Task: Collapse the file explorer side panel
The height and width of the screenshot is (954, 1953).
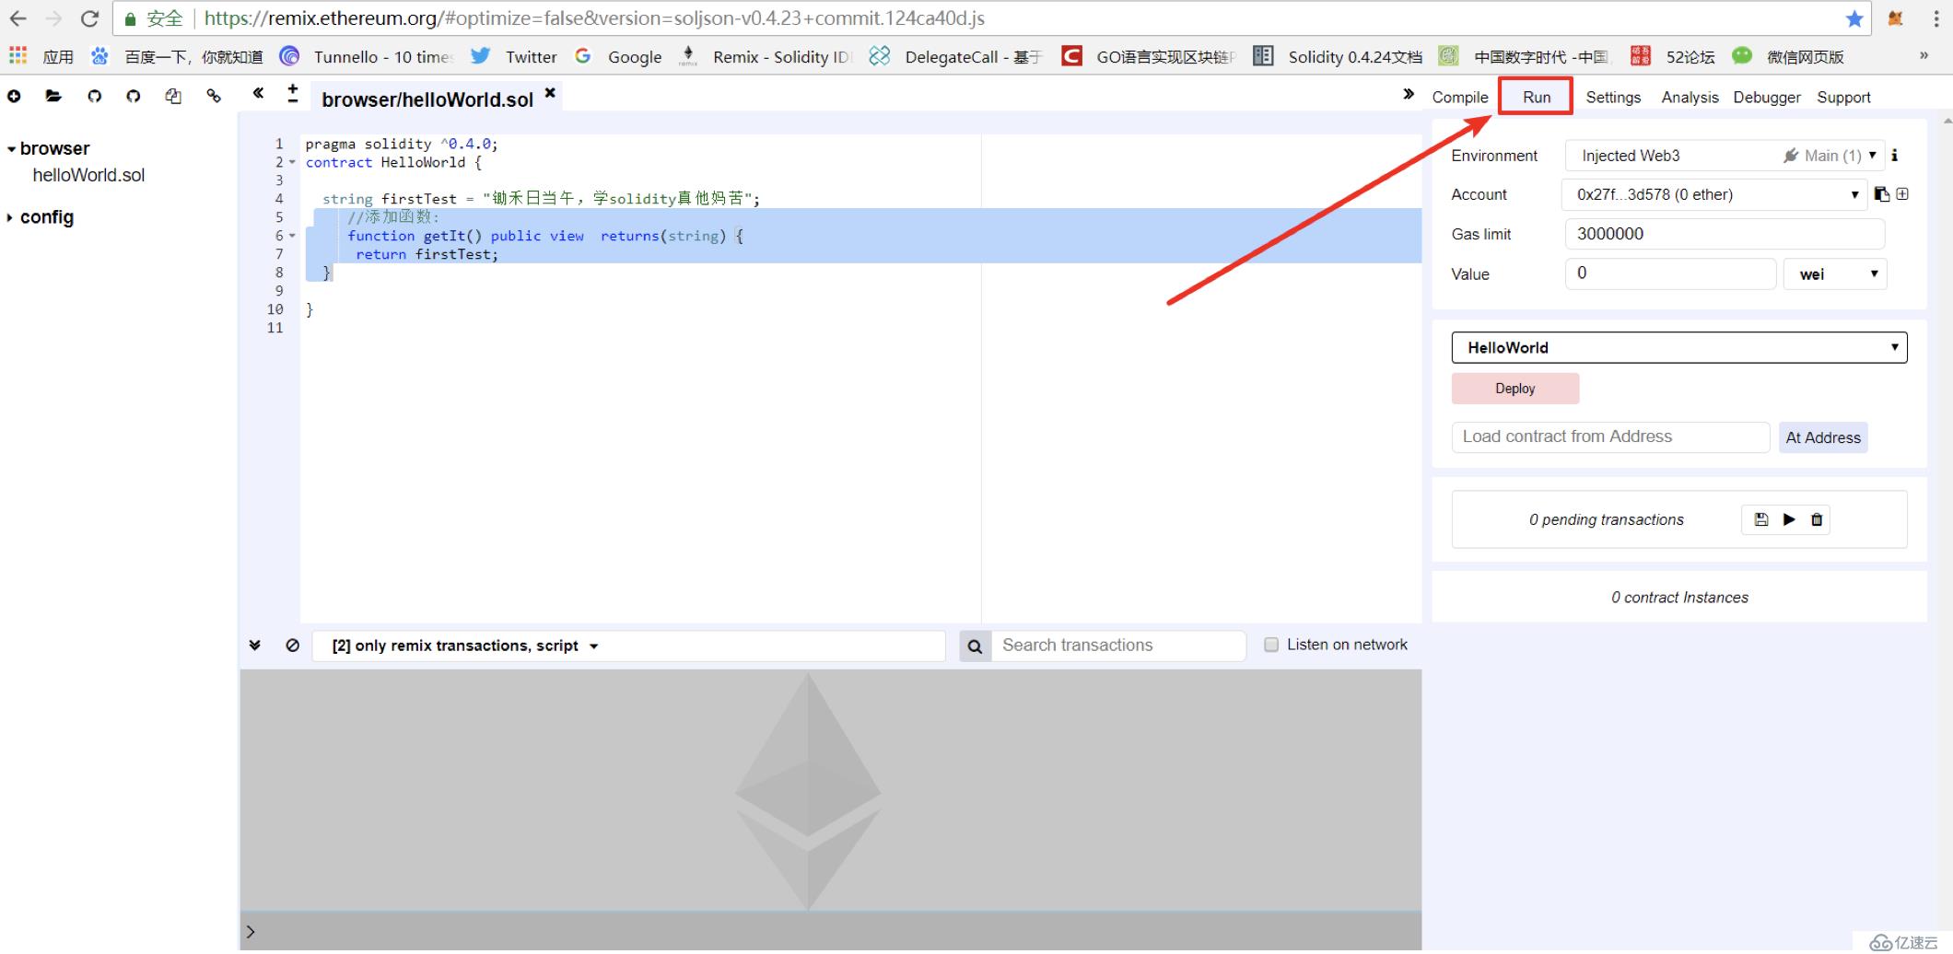Action: coord(258,93)
